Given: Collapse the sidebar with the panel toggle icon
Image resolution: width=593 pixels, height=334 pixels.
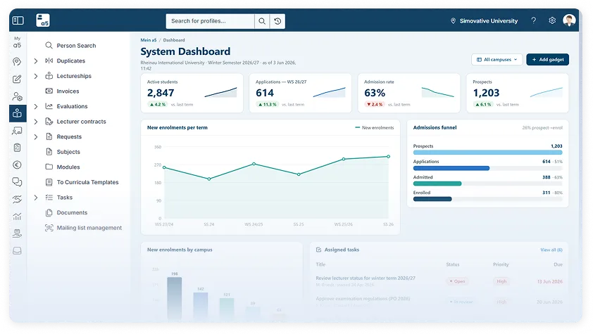Looking at the screenshot, I should coord(18,20).
